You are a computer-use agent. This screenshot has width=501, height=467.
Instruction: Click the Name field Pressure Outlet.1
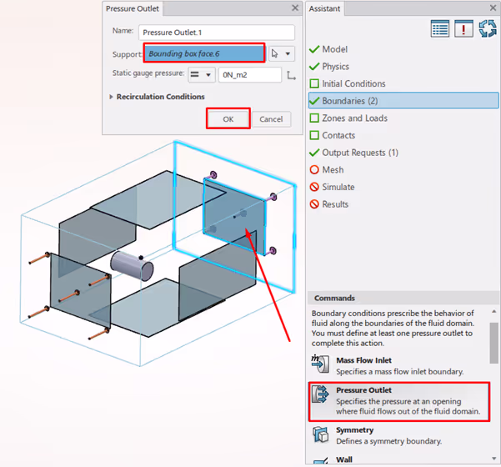[217, 33]
